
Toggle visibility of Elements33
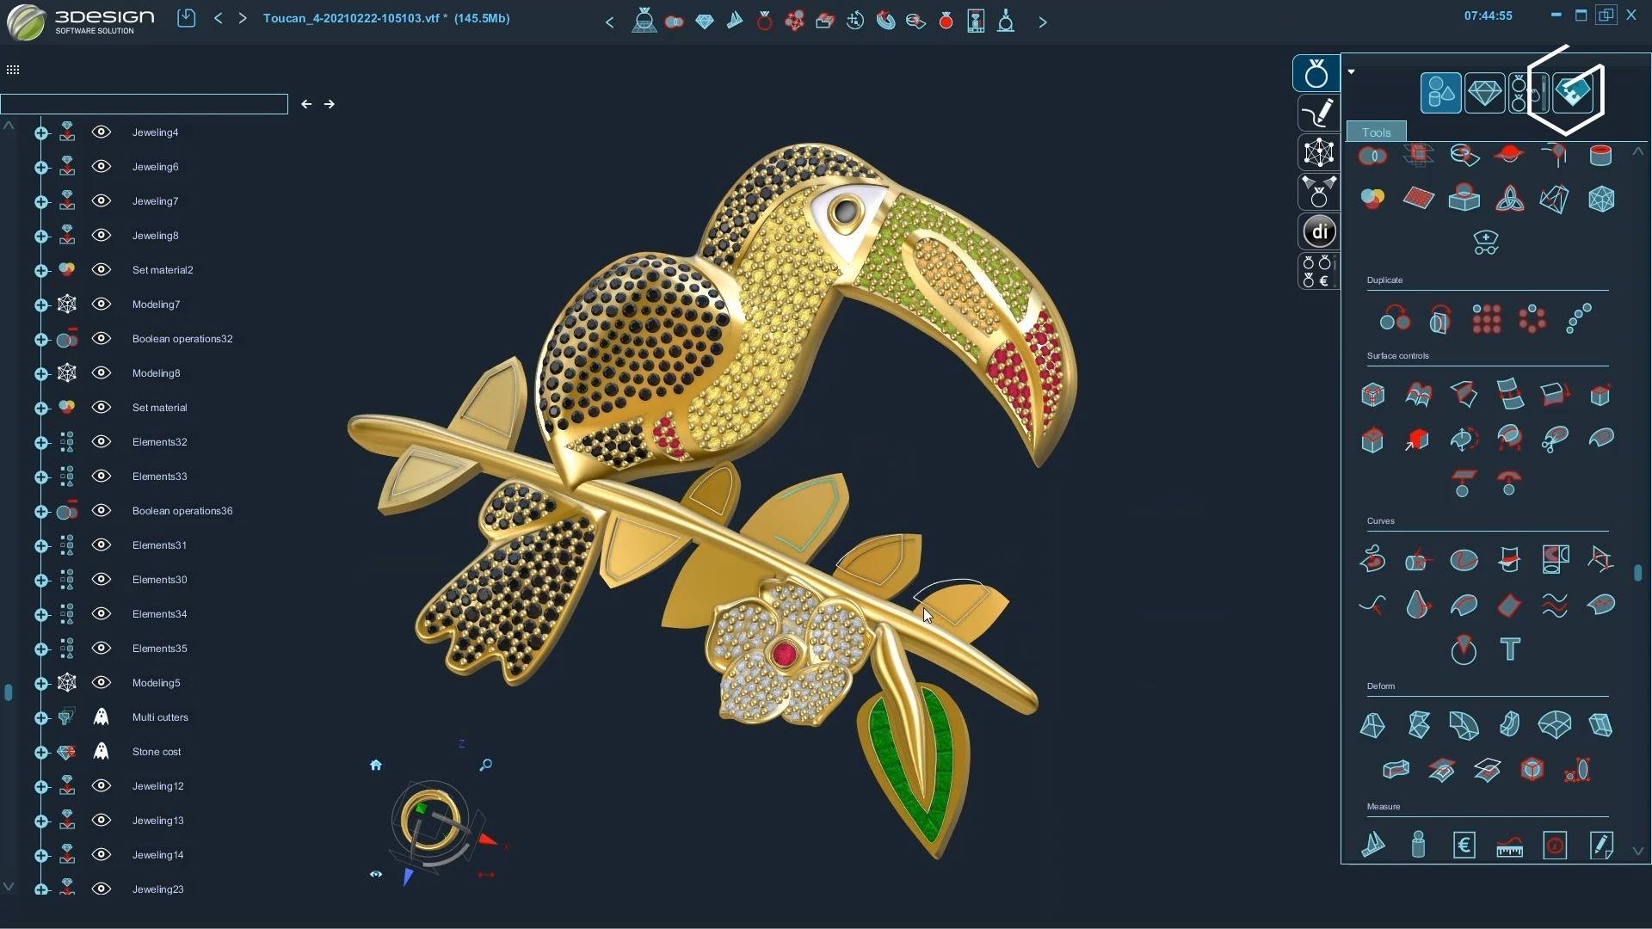click(x=102, y=476)
